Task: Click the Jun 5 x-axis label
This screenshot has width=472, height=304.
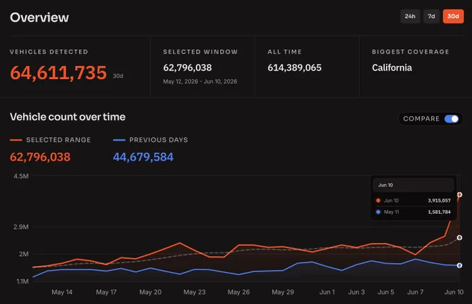Action: (386, 292)
